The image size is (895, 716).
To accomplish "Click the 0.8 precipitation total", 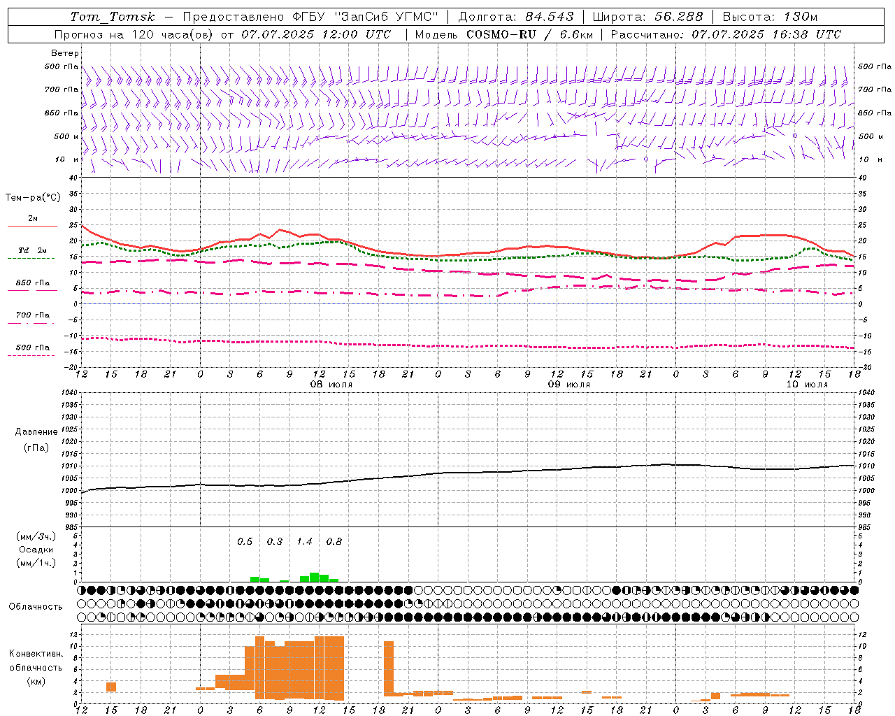I will point(334,541).
